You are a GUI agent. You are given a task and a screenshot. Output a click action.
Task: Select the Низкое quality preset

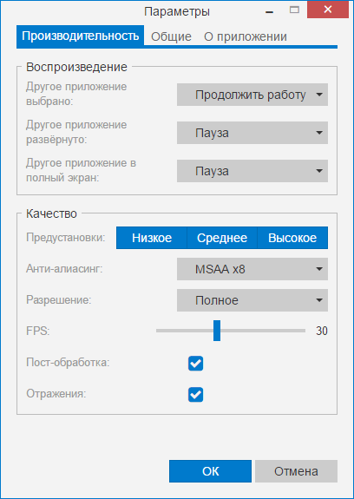152,238
